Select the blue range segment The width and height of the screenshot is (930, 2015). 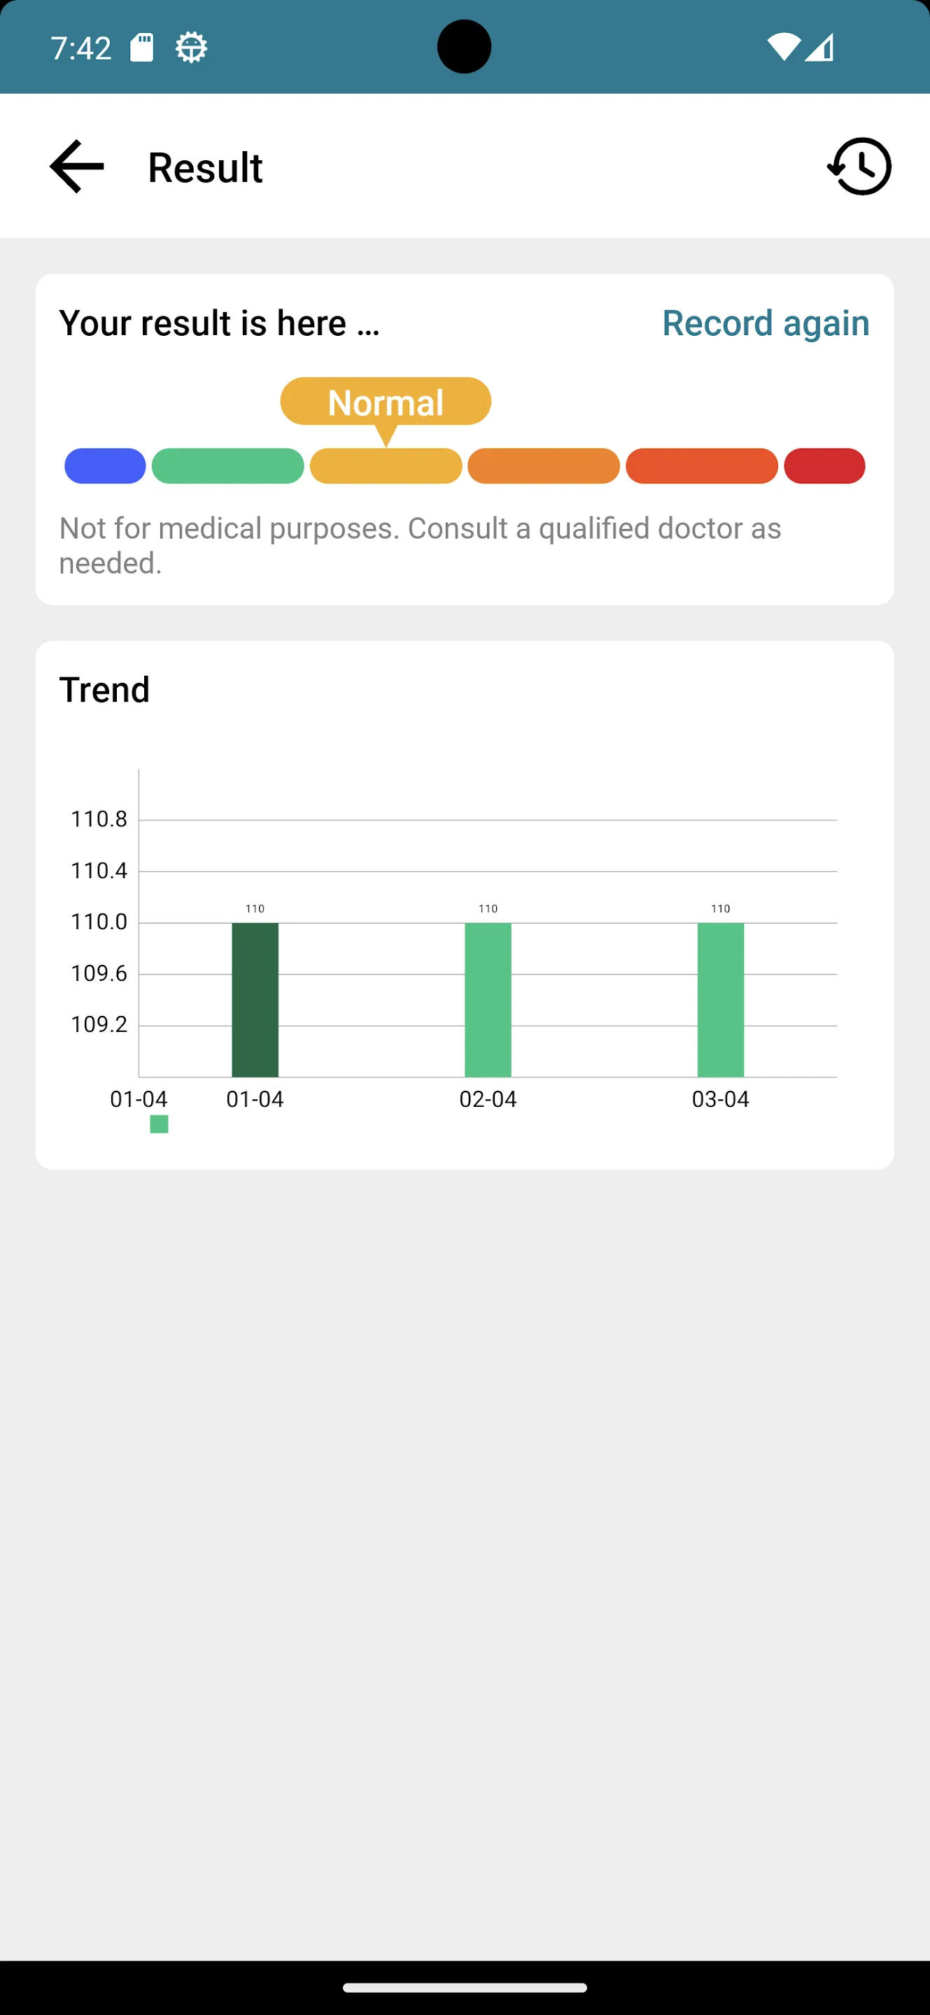click(x=105, y=466)
